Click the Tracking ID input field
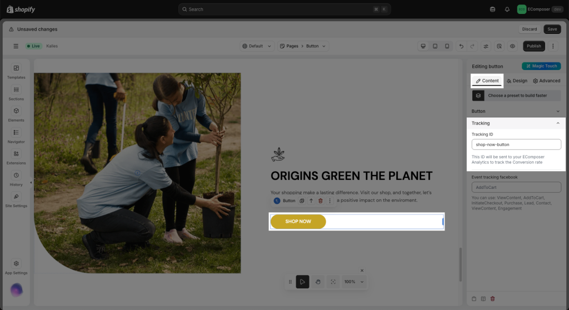Viewport: 569px width, 310px height. [x=516, y=144]
